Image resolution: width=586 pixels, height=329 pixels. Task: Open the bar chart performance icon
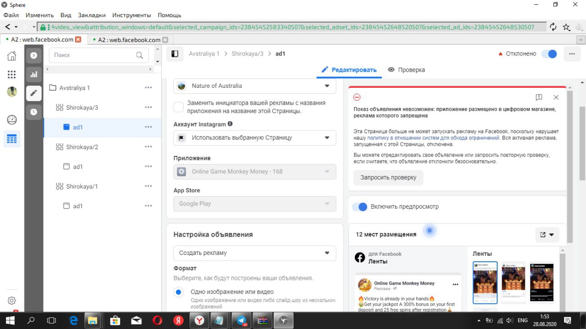click(33, 74)
